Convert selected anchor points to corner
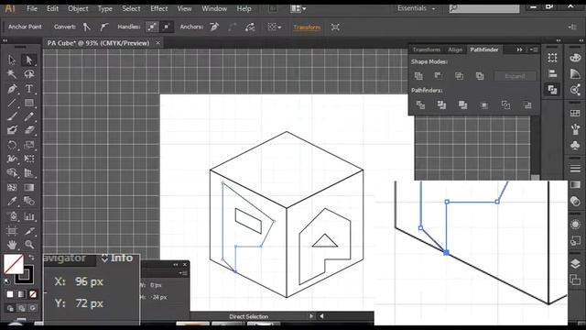Image resolution: width=586 pixels, height=330 pixels. (87, 27)
